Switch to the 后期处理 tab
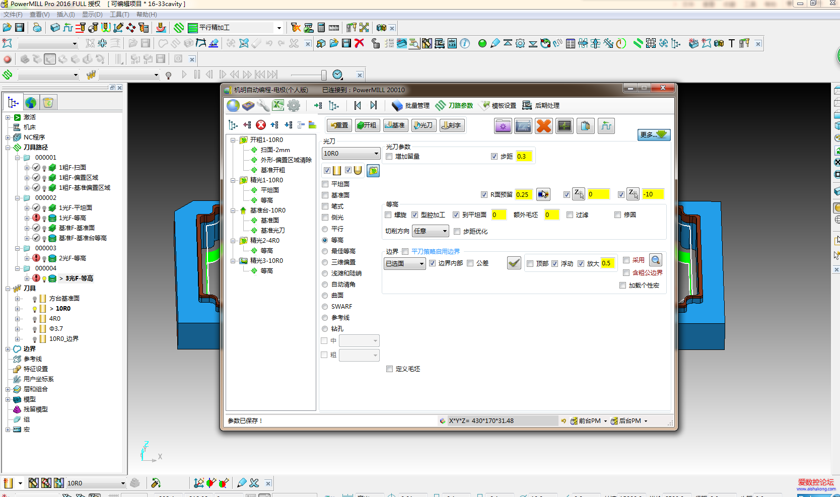Viewport: 840px width, 497px height. coord(541,105)
